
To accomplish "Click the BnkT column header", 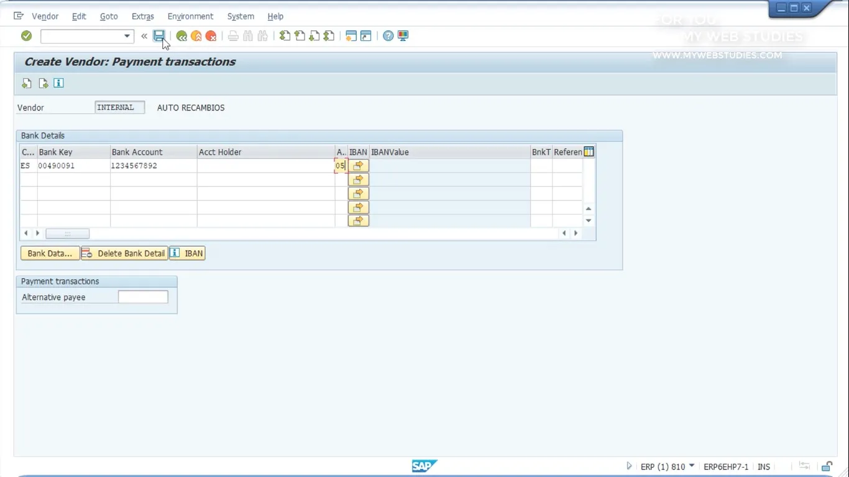I will [541, 152].
